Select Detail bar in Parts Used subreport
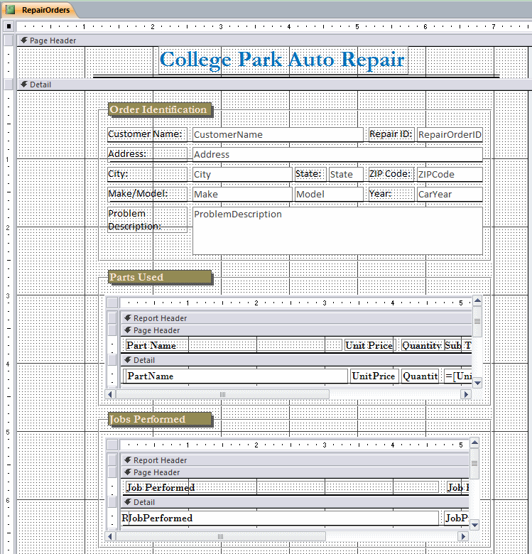 pos(296,360)
